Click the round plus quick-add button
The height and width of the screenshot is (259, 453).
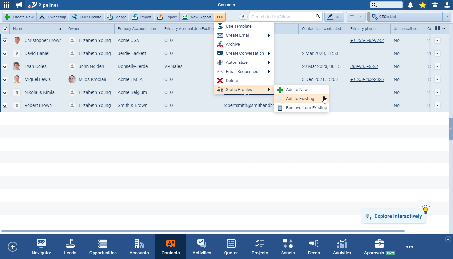click(13, 247)
